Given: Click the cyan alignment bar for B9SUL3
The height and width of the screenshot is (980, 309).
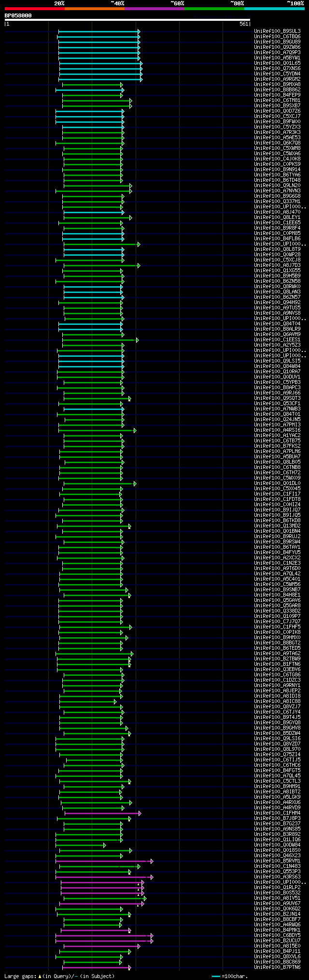Looking at the screenshot, I should [99, 31].
